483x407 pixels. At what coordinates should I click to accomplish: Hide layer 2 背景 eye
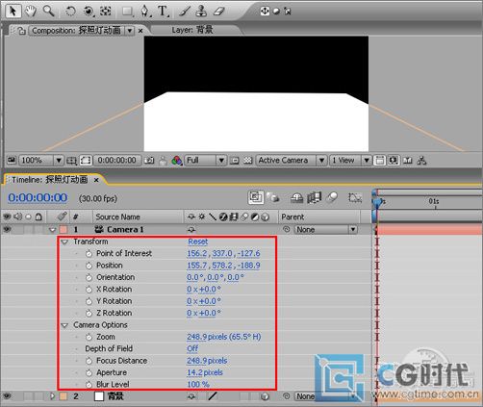pos(7,396)
